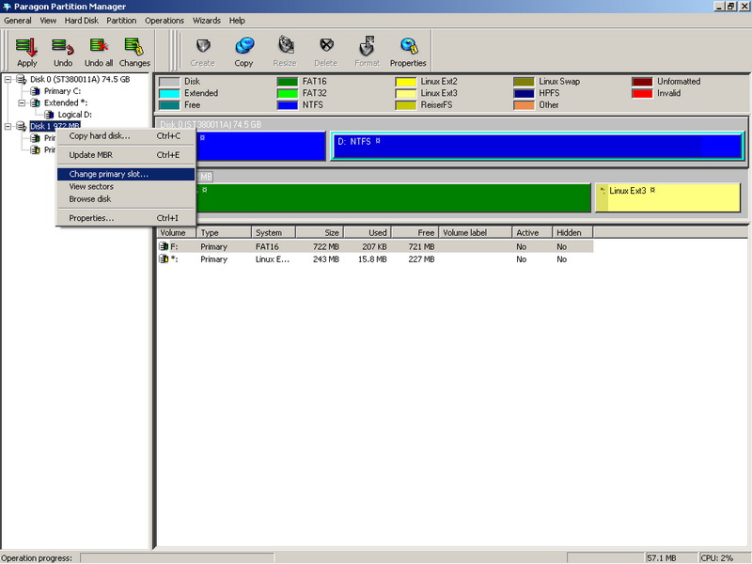The width and height of the screenshot is (752, 564).
Task: Select Primary C: in the tree
Action: coord(62,91)
